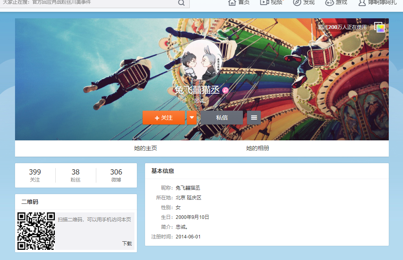Open the 发现 discover navigation item
The width and height of the screenshot is (403, 260).
coord(304,2)
